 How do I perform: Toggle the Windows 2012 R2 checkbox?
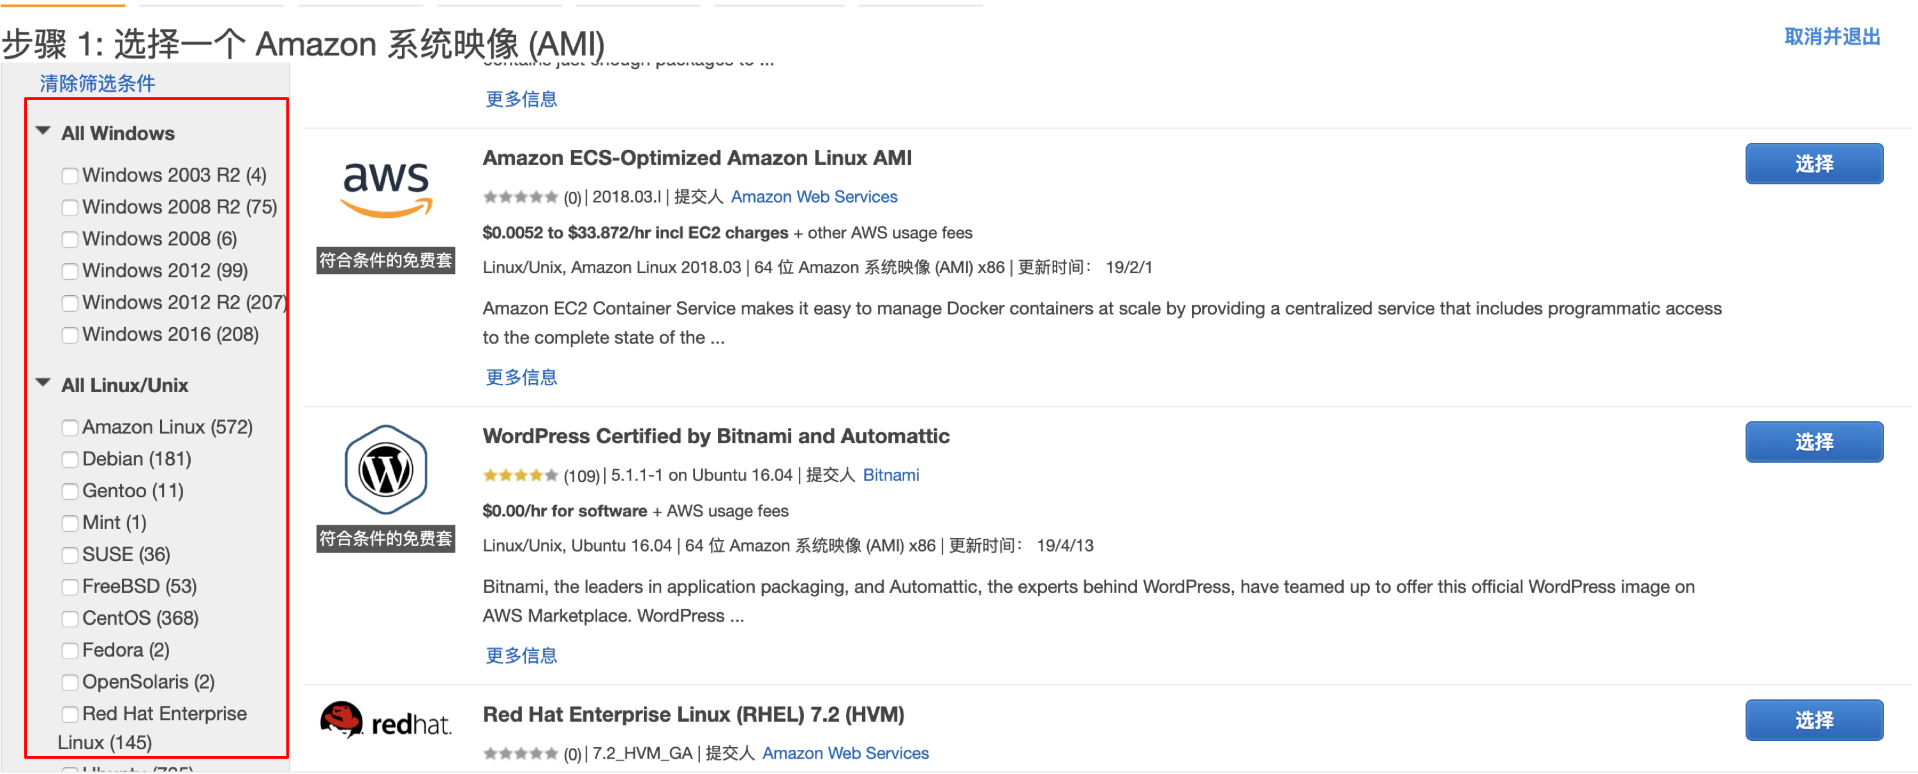70,303
